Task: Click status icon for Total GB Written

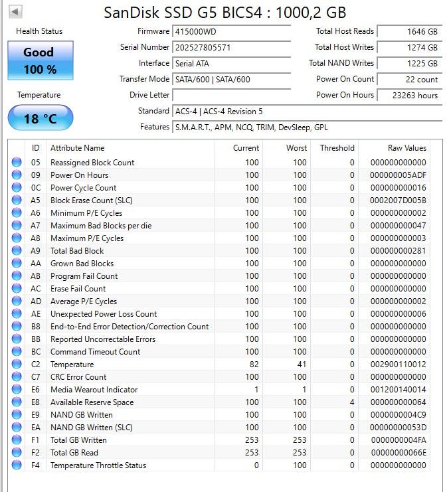Action: click(17, 440)
